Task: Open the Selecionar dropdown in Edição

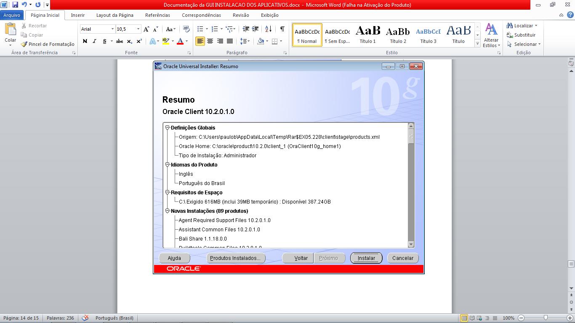Action: click(x=527, y=44)
